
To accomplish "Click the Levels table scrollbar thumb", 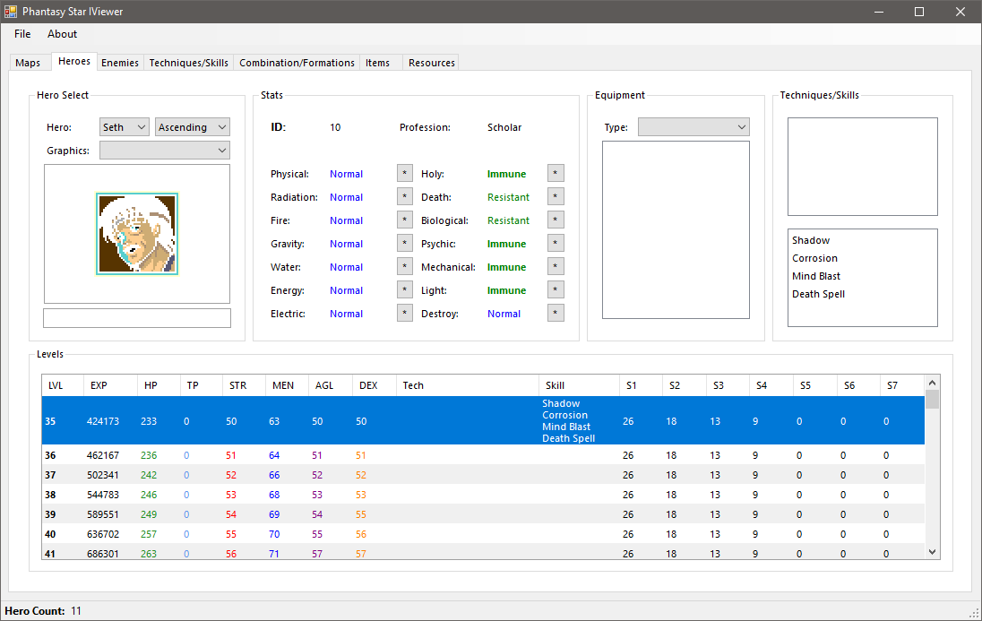I will pyautogui.click(x=932, y=399).
